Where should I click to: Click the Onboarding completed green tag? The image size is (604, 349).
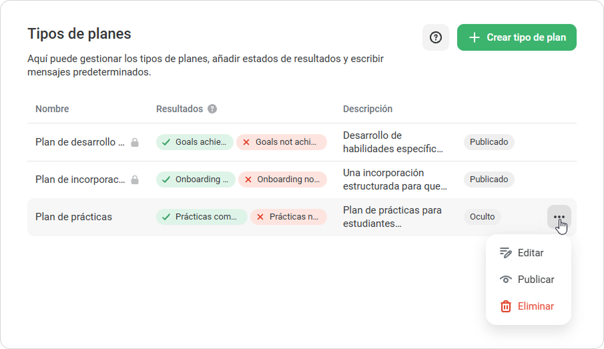pyautogui.click(x=196, y=180)
